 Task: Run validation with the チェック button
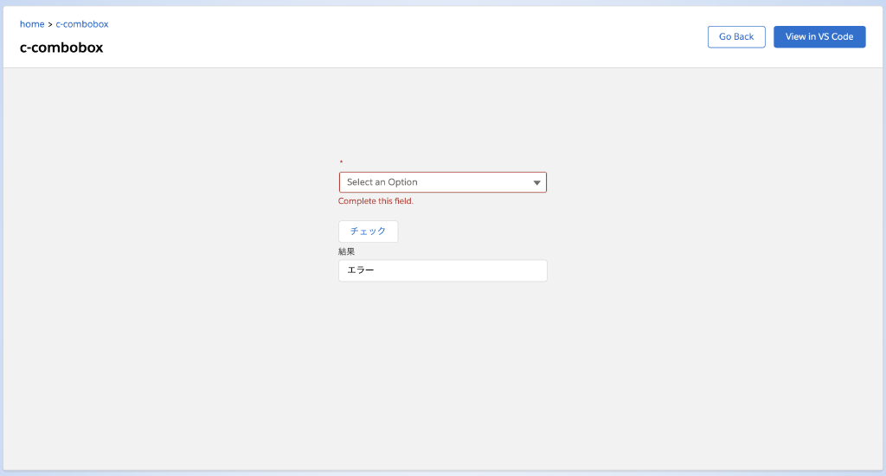point(368,232)
